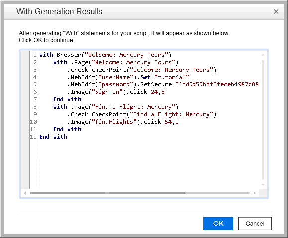The width and height of the screenshot is (288, 238).
Task: Click line number 12 in gutter
Action: [33, 137]
